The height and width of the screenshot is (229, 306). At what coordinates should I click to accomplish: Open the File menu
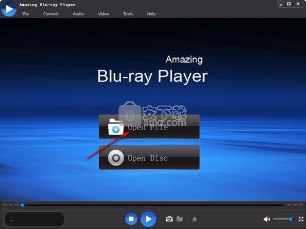26,14
